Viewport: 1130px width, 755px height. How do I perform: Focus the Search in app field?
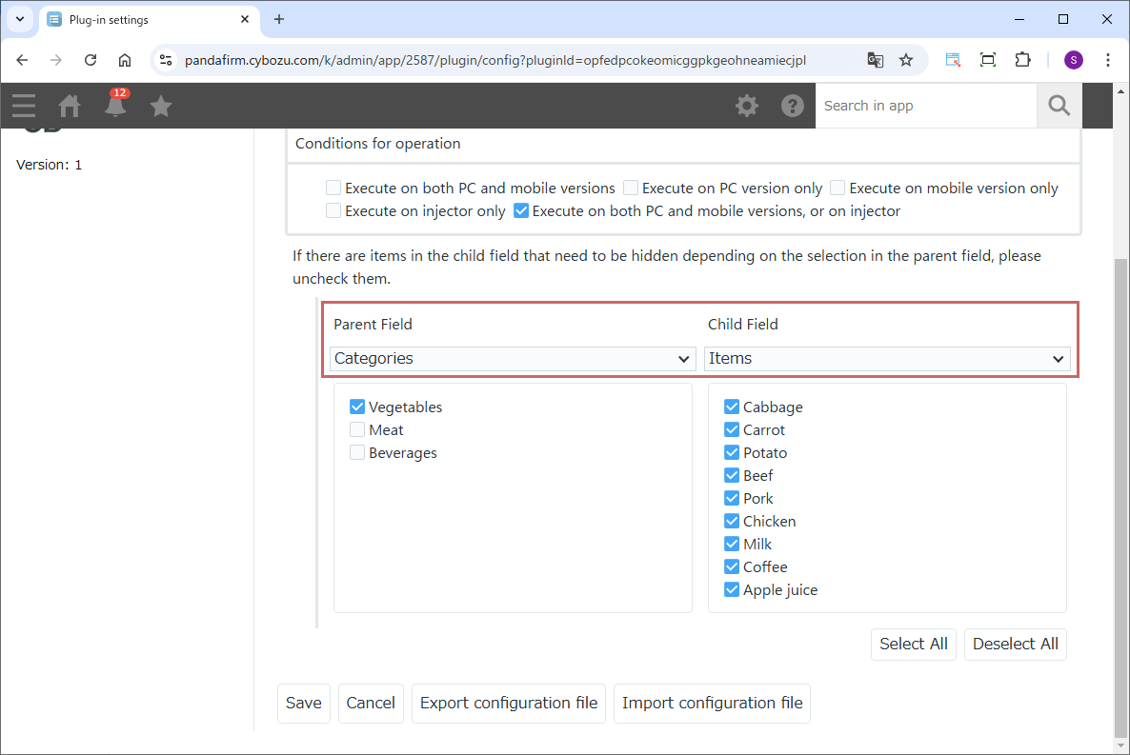click(925, 106)
